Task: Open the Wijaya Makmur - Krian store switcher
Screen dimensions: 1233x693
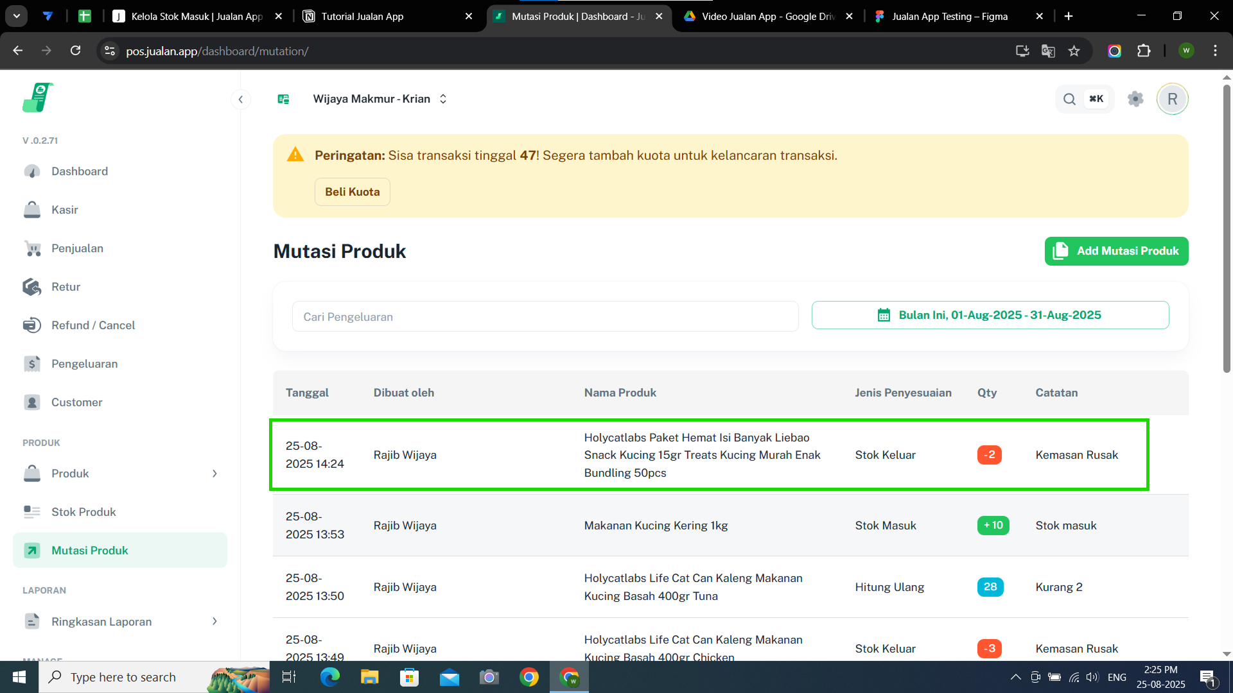Action: (379, 99)
